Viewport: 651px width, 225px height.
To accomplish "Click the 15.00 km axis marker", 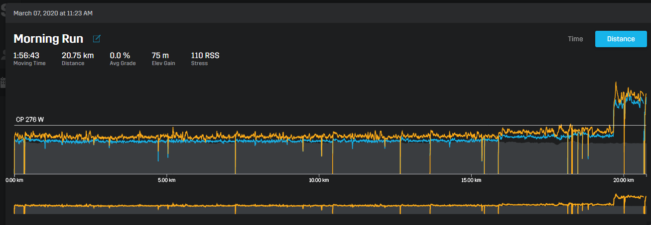I will point(471,180).
